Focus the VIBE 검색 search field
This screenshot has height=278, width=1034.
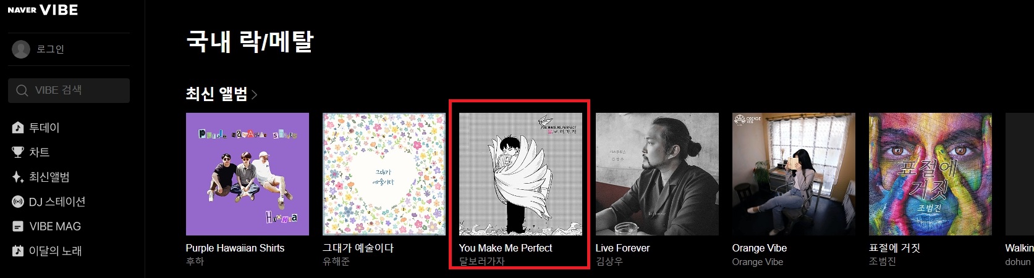[69, 91]
